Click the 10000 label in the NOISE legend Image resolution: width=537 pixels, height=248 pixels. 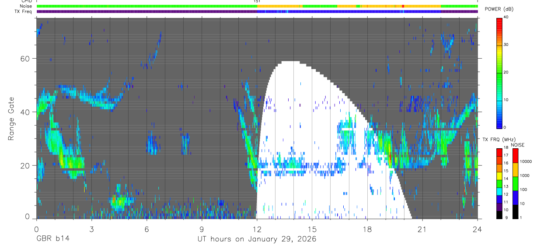526,162
